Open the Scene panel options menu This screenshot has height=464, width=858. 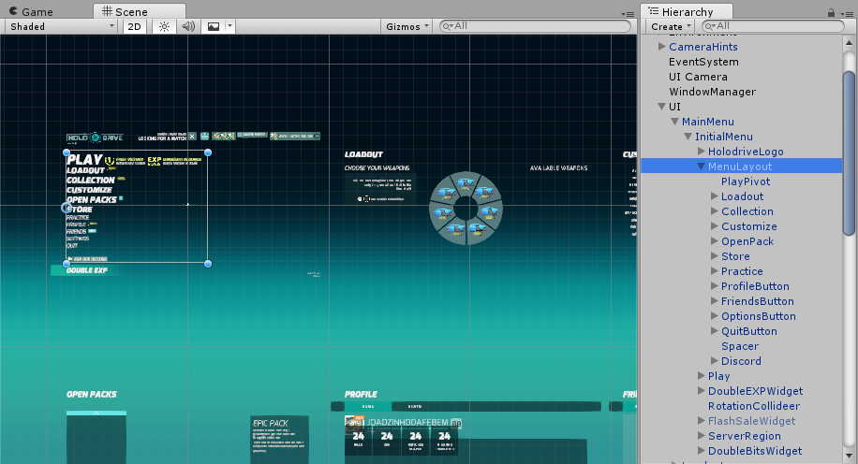tap(628, 14)
